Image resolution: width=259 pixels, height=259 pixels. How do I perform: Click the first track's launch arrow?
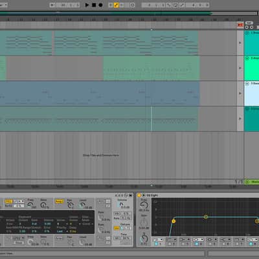[x=240, y=43]
